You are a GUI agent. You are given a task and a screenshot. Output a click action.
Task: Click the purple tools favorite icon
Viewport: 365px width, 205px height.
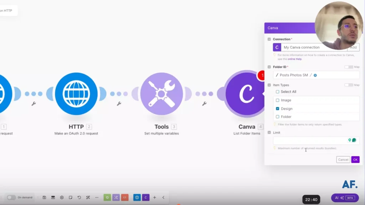116,197
